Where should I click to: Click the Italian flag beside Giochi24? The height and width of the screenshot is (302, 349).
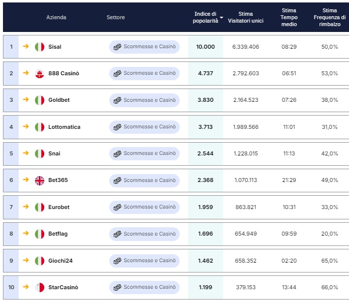(x=39, y=261)
